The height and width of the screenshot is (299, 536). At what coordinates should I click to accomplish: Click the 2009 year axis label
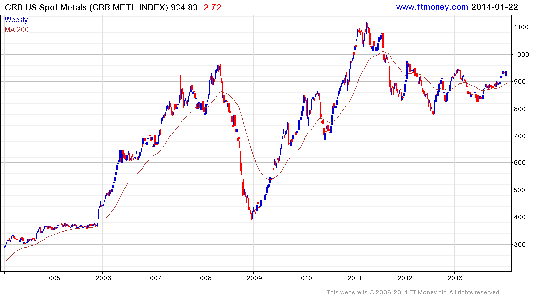[x=254, y=278]
